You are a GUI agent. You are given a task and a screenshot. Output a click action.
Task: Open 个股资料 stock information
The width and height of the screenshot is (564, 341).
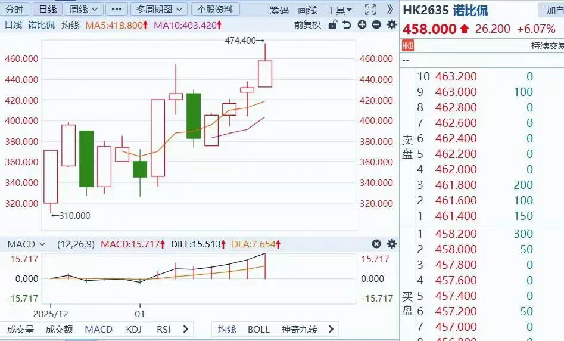(x=215, y=10)
